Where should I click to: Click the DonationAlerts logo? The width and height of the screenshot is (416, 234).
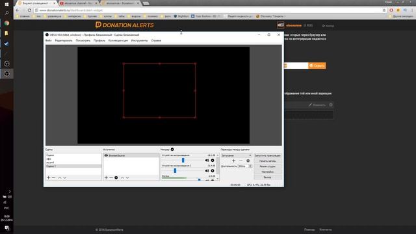click(124, 25)
